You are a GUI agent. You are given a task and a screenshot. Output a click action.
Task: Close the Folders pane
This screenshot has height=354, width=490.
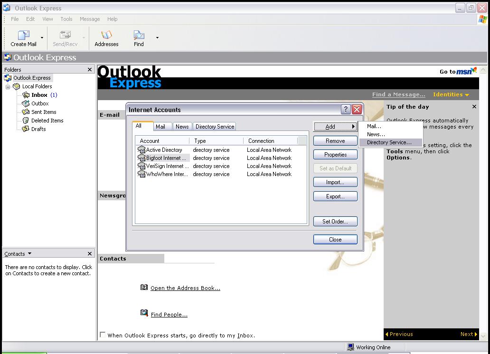(90, 69)
